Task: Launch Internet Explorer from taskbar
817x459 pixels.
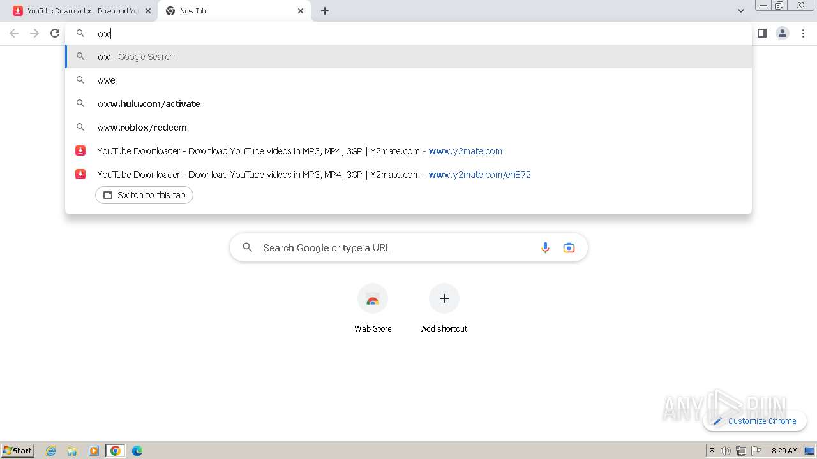Action: click(x=51, y=451)
